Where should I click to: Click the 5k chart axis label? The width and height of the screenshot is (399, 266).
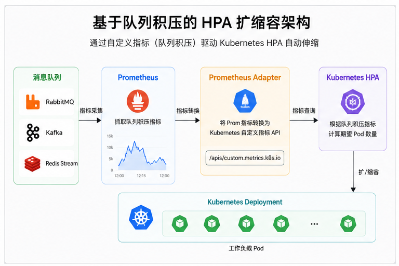click(x=111, y=159)
